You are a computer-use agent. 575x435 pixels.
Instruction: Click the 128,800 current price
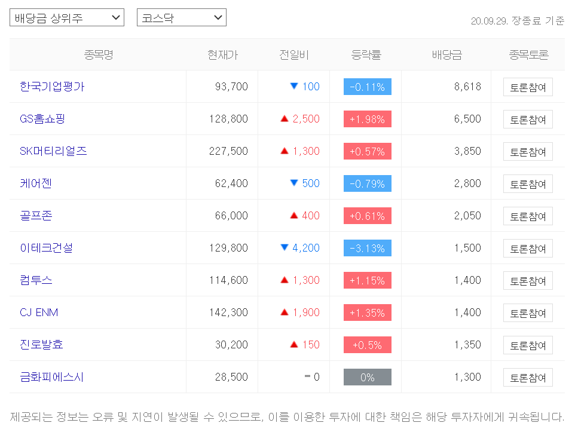228,119
